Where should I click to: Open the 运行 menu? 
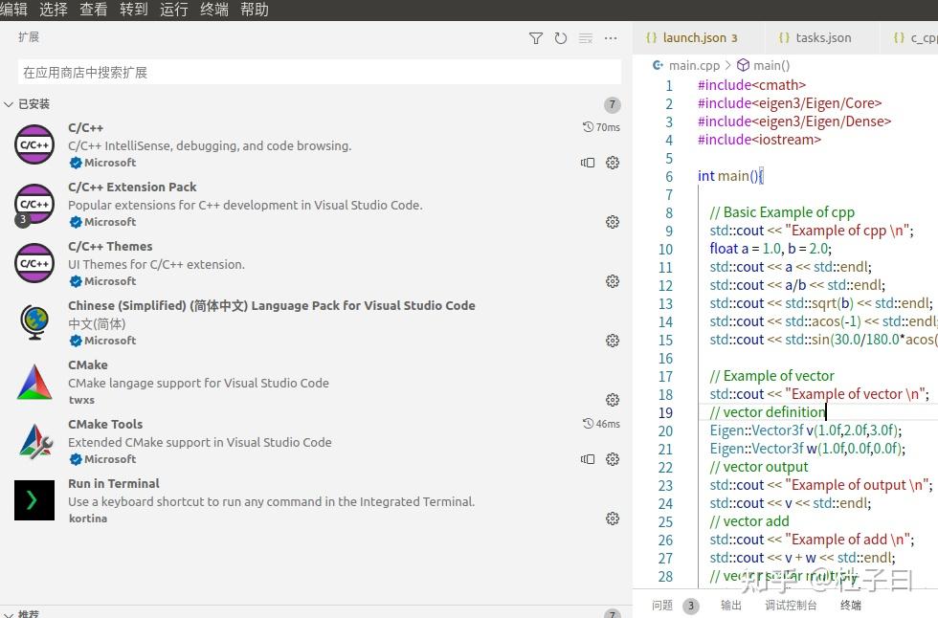point(173,10)
